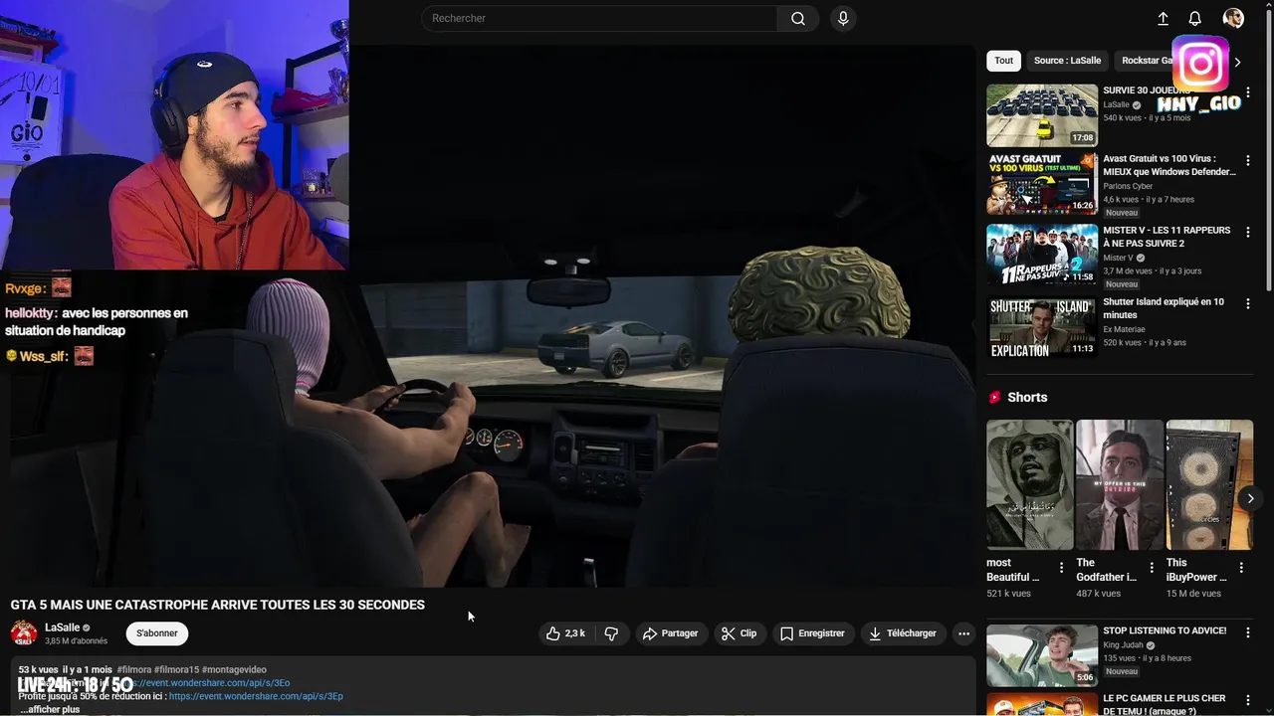Open options menu for MISTER V video
Screen dimensions: 1274x716
click(x=1247, y=232)
